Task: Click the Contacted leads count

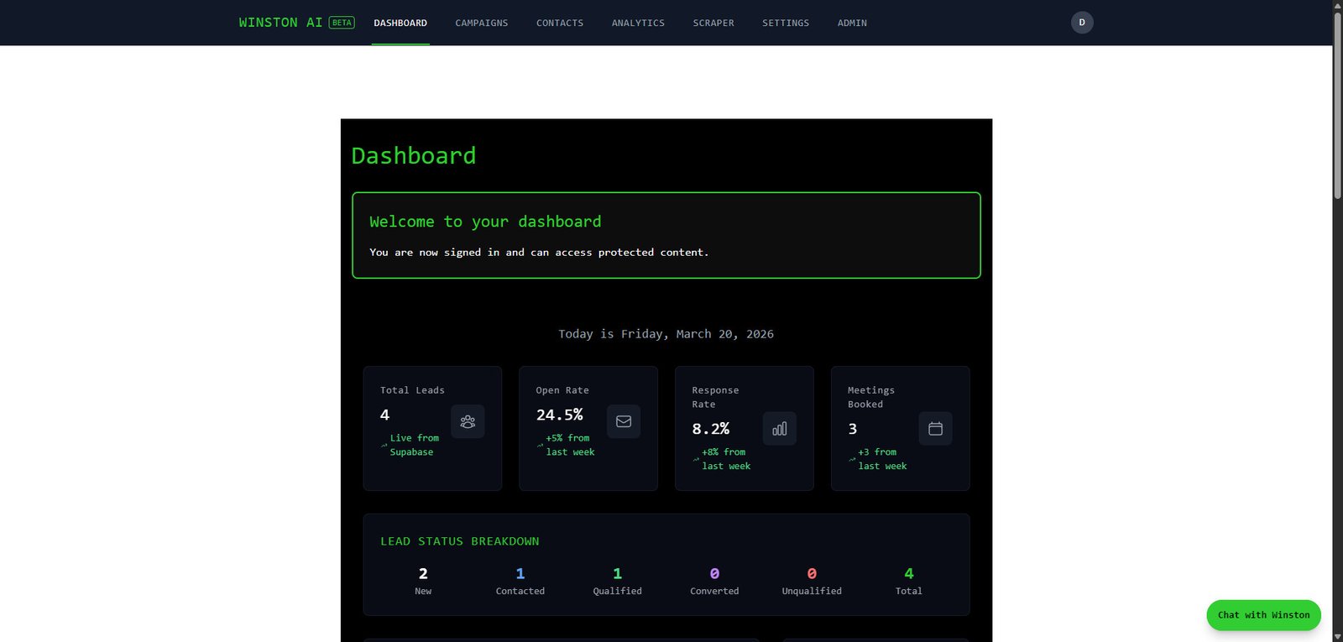Action: pyautogui.click(x=520, y=574)
